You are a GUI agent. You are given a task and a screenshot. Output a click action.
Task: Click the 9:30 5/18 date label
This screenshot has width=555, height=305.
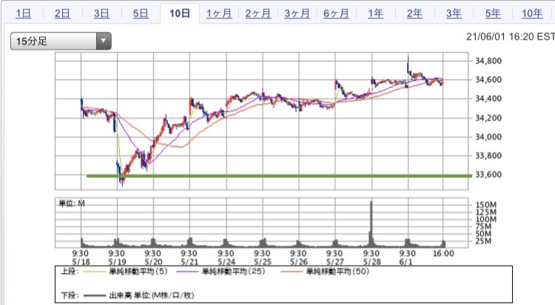pyautogui.click(x=81, y=258)
